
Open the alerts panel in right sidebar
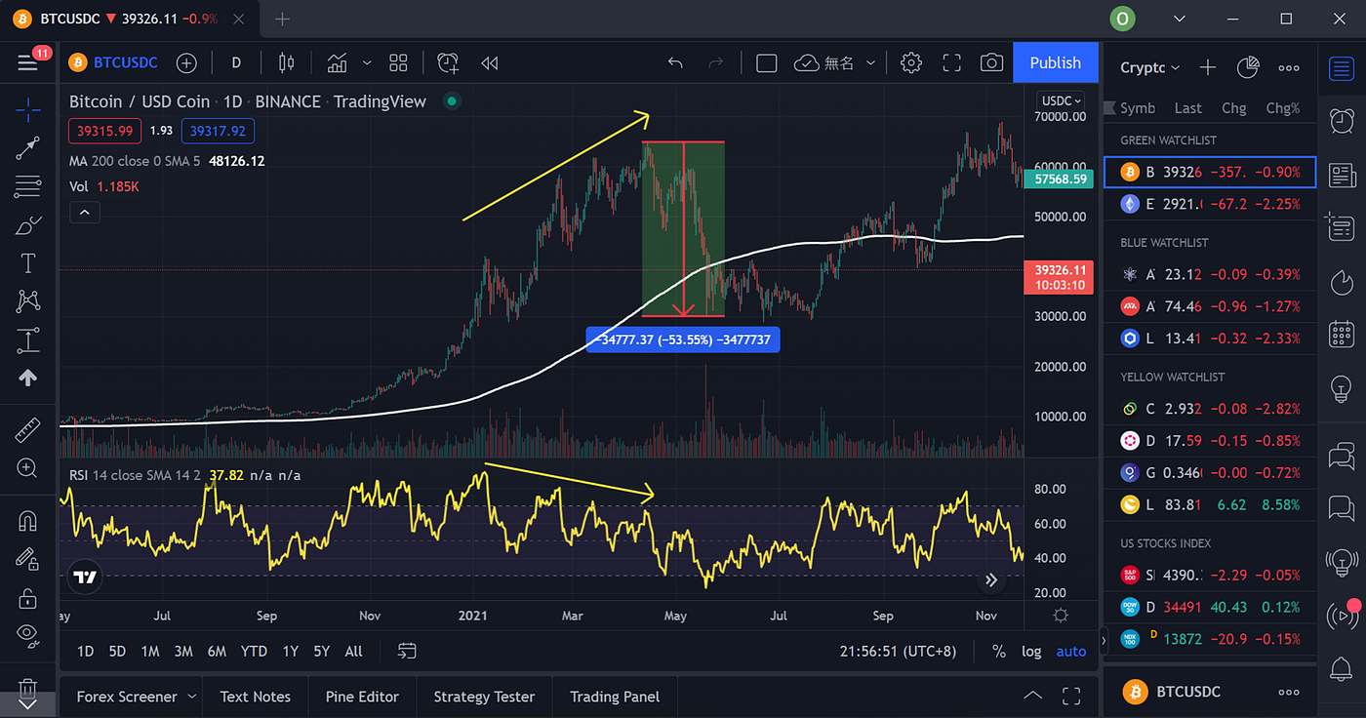pos(1342,121)
